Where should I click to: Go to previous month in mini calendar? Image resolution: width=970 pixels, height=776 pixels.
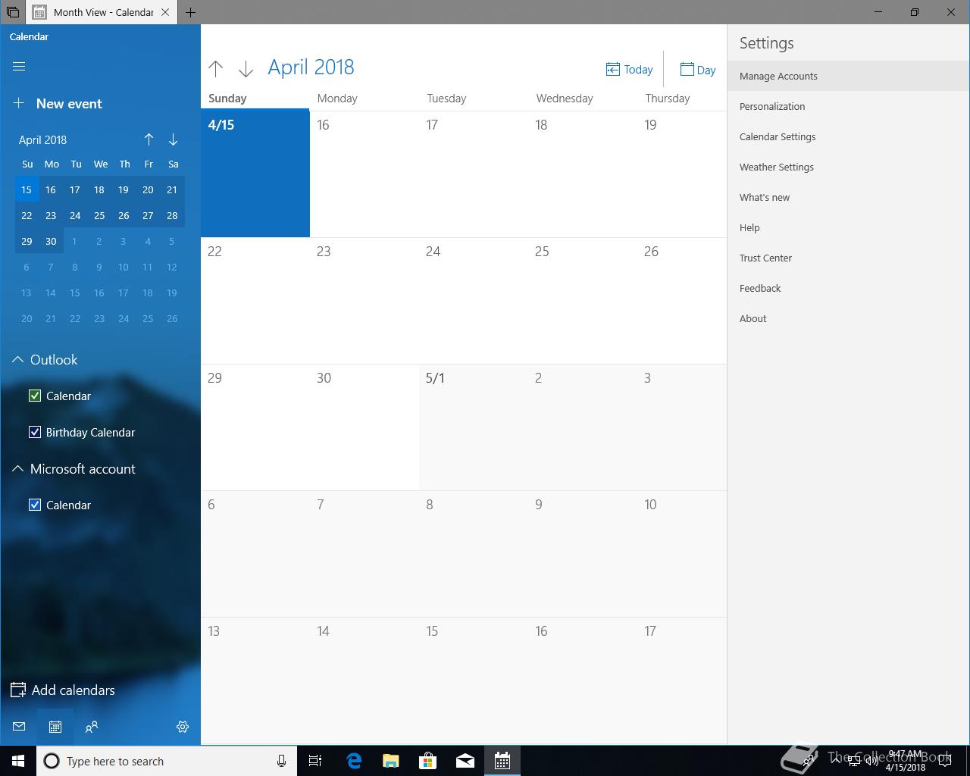[149, 139]
